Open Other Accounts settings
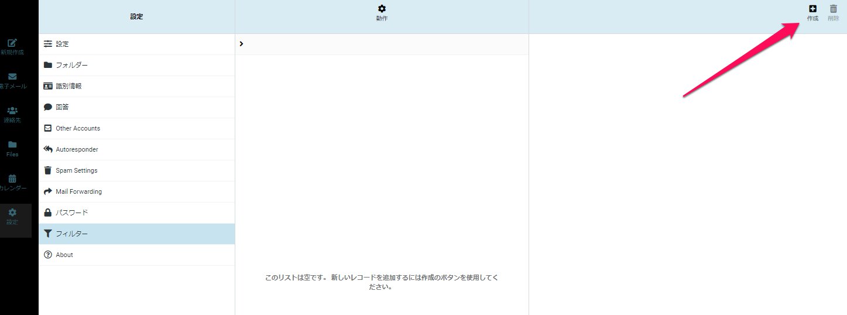The image size is (847, 315). pos(136,128)
